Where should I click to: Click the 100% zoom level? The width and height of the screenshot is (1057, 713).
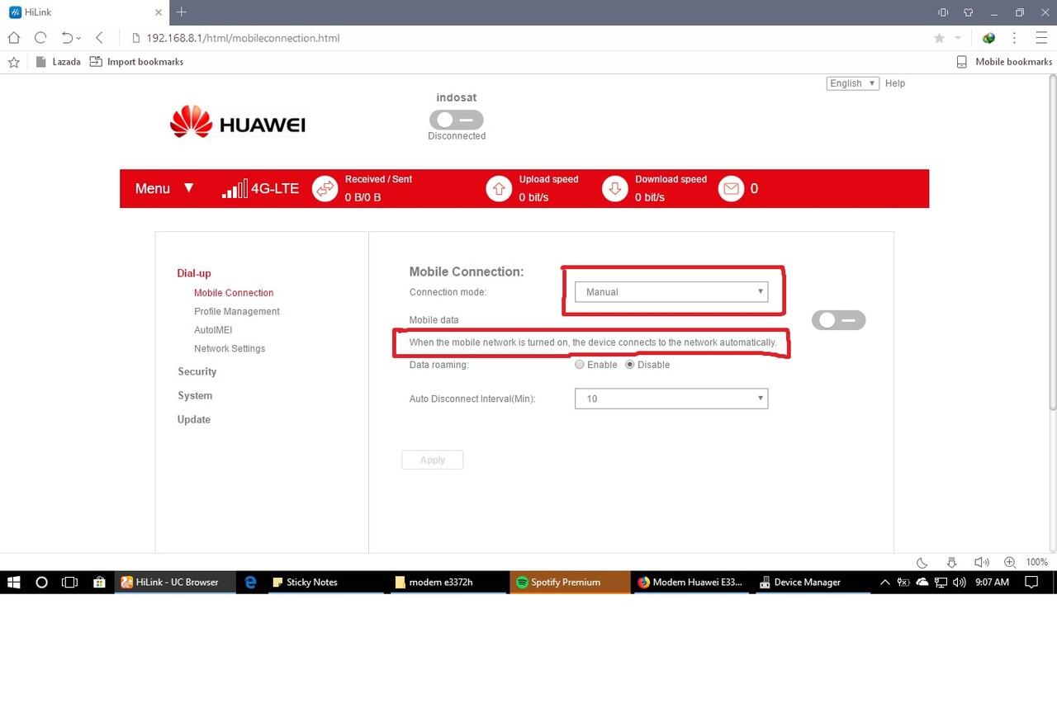tap(1037, 562)
